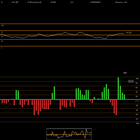This screenshot has width=140, height=140.
Task: Click the '(Shemaroo Ent' company name text
Action: 121,2
